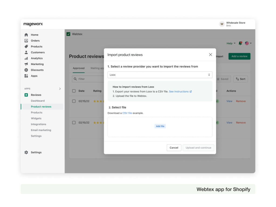This screenshot has height=207, width=276.
Task: Click Remove on second review row
Action: (x=241, y=123)
